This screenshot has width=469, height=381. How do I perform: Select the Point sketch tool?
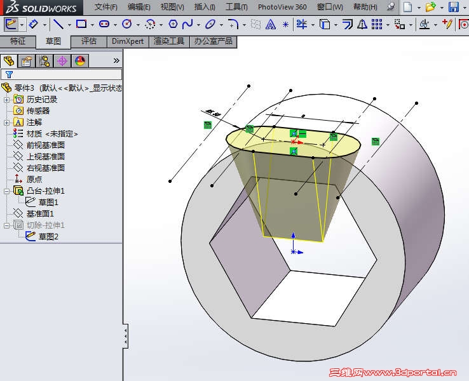pyautogui.click(x=285, y=25)
